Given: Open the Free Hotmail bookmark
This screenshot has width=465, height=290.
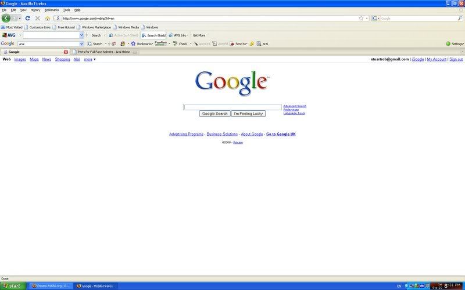Looking at the screenshot, I should click(63, 27).
